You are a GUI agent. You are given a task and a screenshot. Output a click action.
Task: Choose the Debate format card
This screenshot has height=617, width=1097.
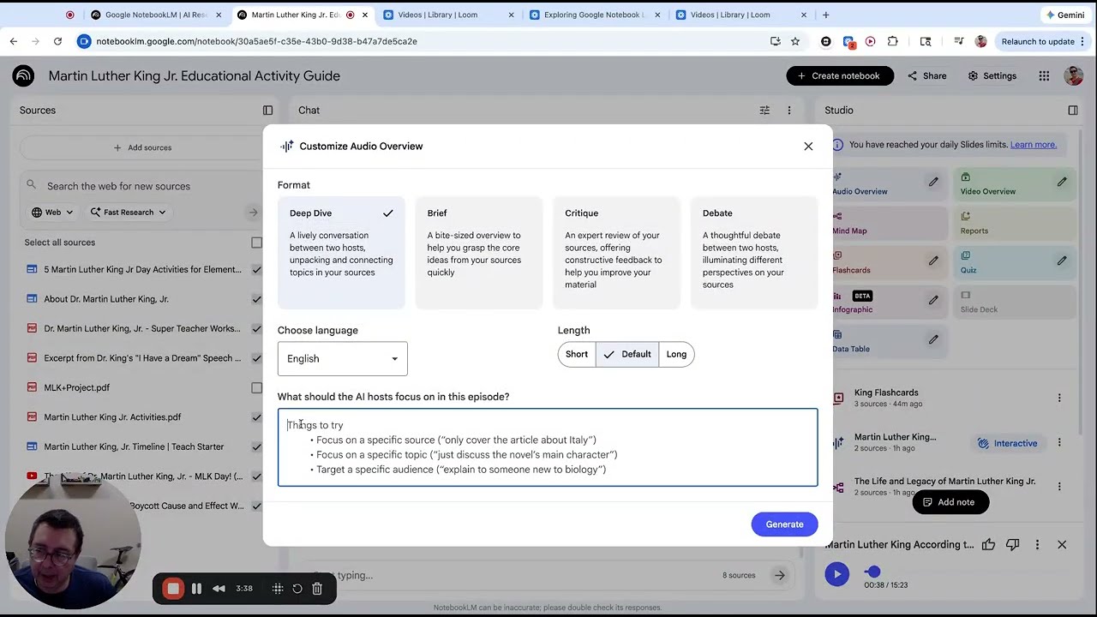pyautogui.click(x=754, y=253)
